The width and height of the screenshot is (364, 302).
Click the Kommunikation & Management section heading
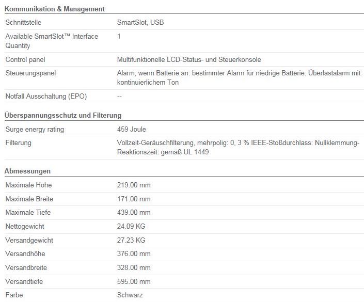click(55, 9)
